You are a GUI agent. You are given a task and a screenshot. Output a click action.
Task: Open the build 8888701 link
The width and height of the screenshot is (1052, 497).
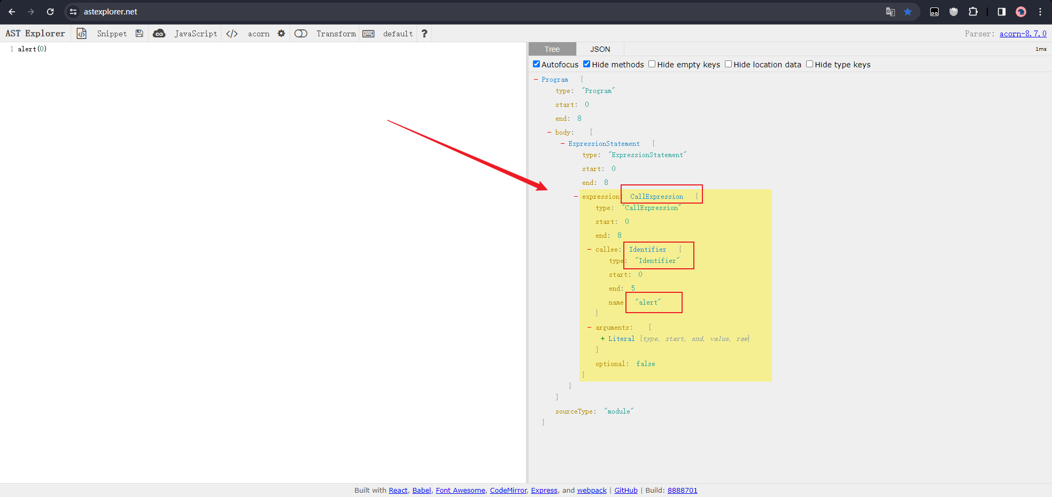coord(683,491)
